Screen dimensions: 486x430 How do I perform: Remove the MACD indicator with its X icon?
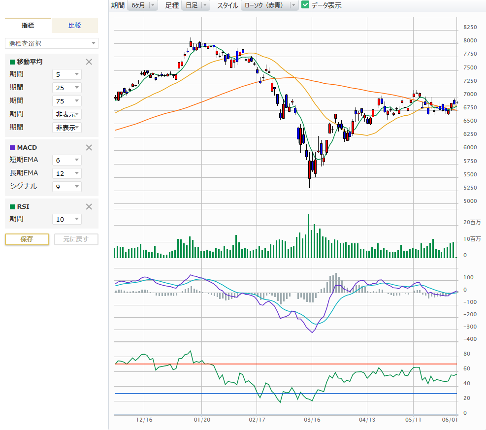coord(89,147)
